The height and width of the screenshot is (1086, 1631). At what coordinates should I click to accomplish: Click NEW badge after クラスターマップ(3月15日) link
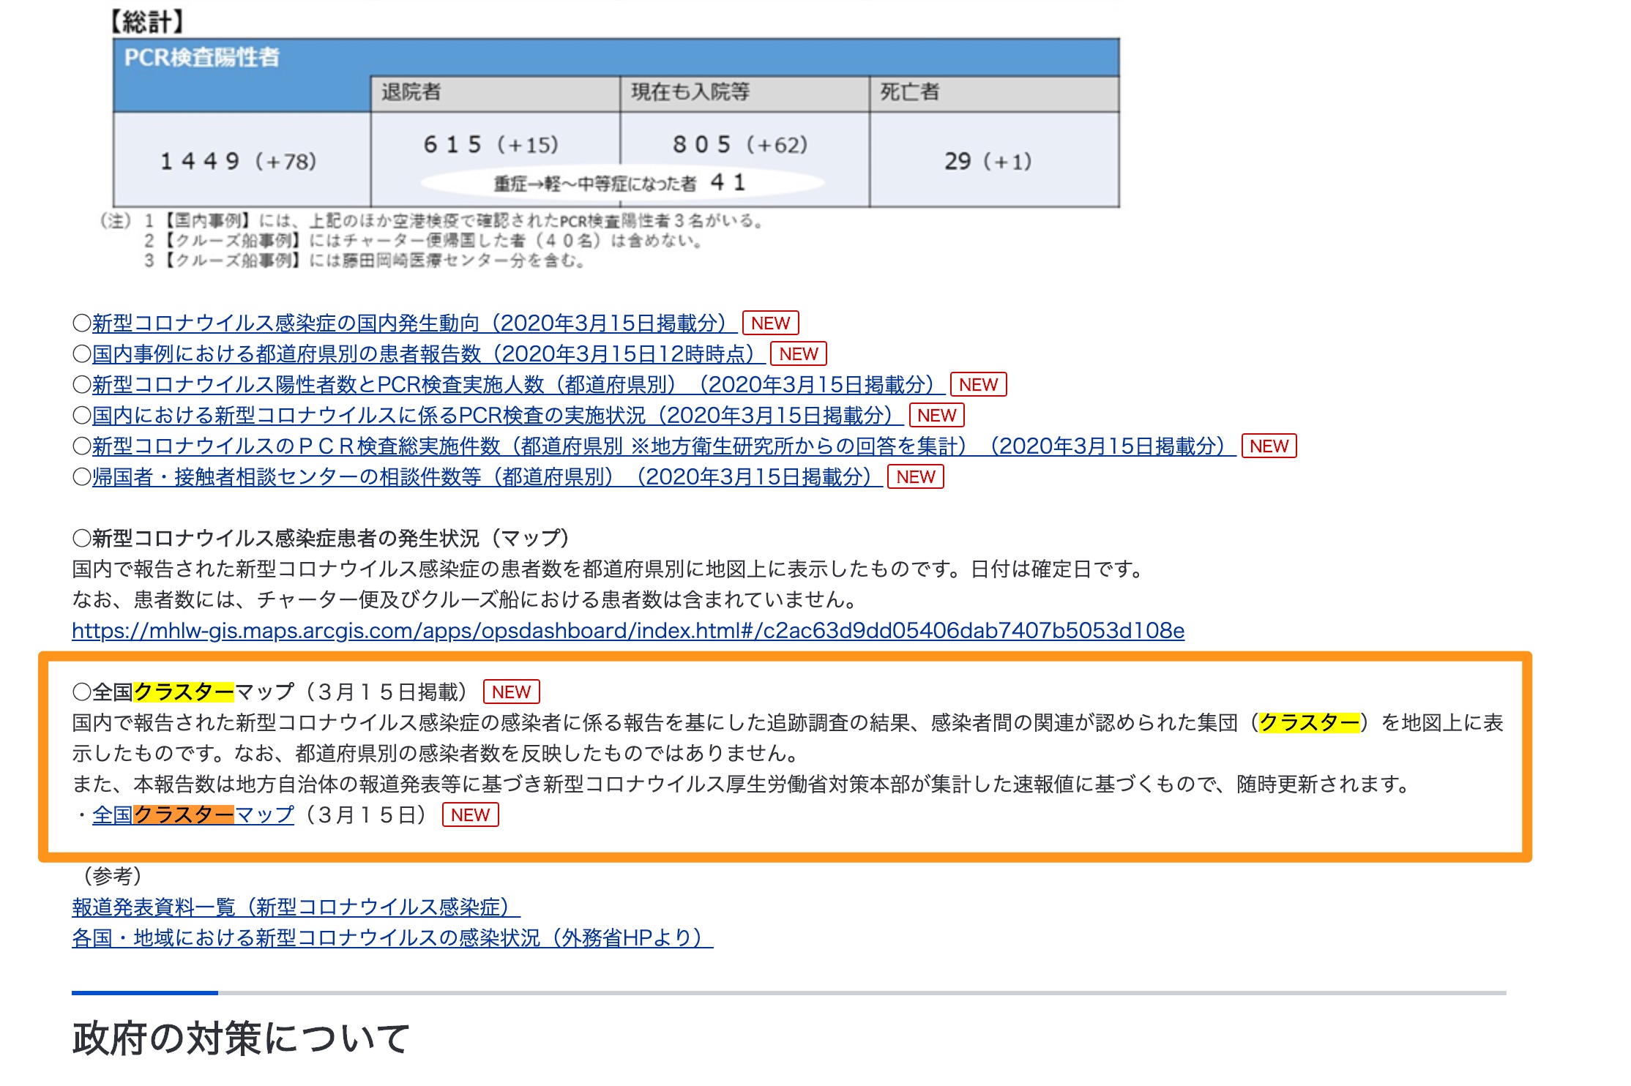point(470,815)
